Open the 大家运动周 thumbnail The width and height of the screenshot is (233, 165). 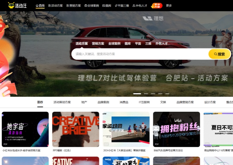point(126,129)
